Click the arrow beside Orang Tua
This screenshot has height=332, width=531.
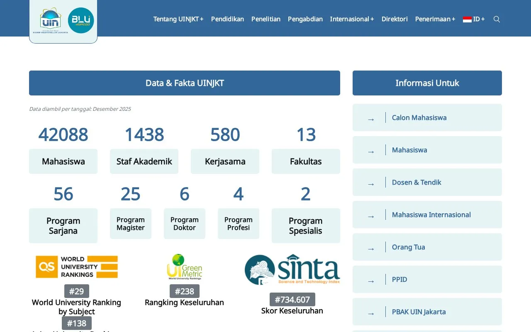(371, 249)
